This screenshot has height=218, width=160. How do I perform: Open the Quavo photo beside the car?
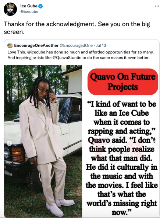click(43, 141)
